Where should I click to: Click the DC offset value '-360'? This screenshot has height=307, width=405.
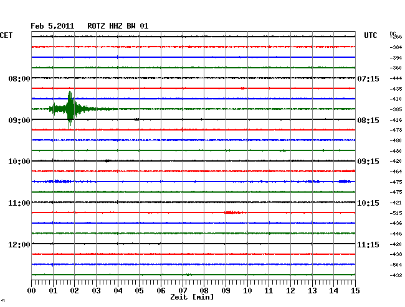tap(396, 68)
